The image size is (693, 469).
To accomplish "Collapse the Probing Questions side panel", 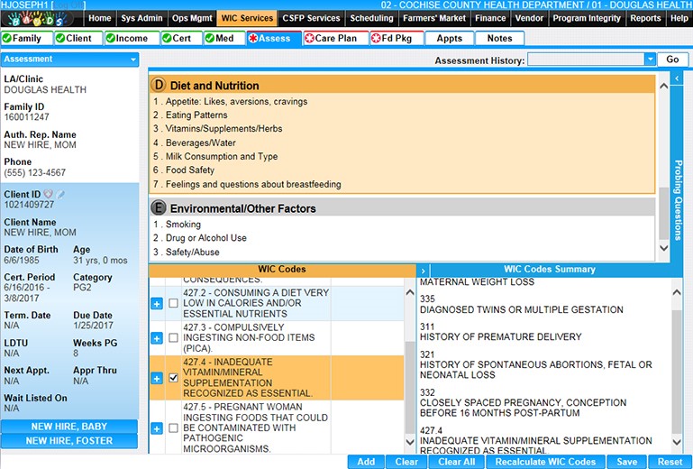I will pyautogui.click(x=677, y=79).
